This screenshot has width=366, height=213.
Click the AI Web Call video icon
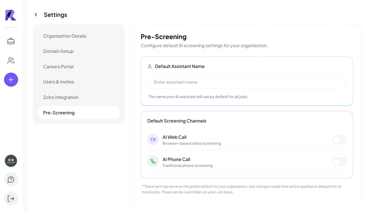(153, 139)
